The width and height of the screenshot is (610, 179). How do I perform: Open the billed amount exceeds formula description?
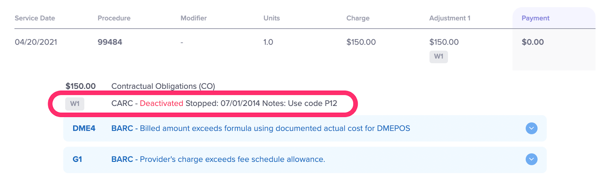coord(274,128)
